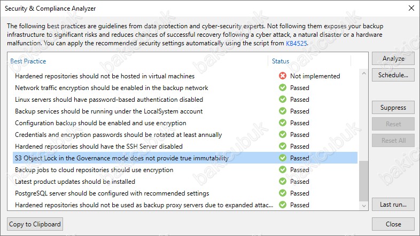Open the Schedule... dialog
The image size is (420, 236).
(x=393, y=75)
